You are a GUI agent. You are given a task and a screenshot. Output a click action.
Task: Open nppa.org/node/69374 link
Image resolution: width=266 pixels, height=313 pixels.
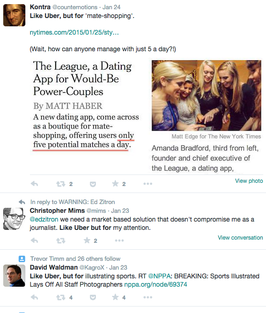coord(155,284)
